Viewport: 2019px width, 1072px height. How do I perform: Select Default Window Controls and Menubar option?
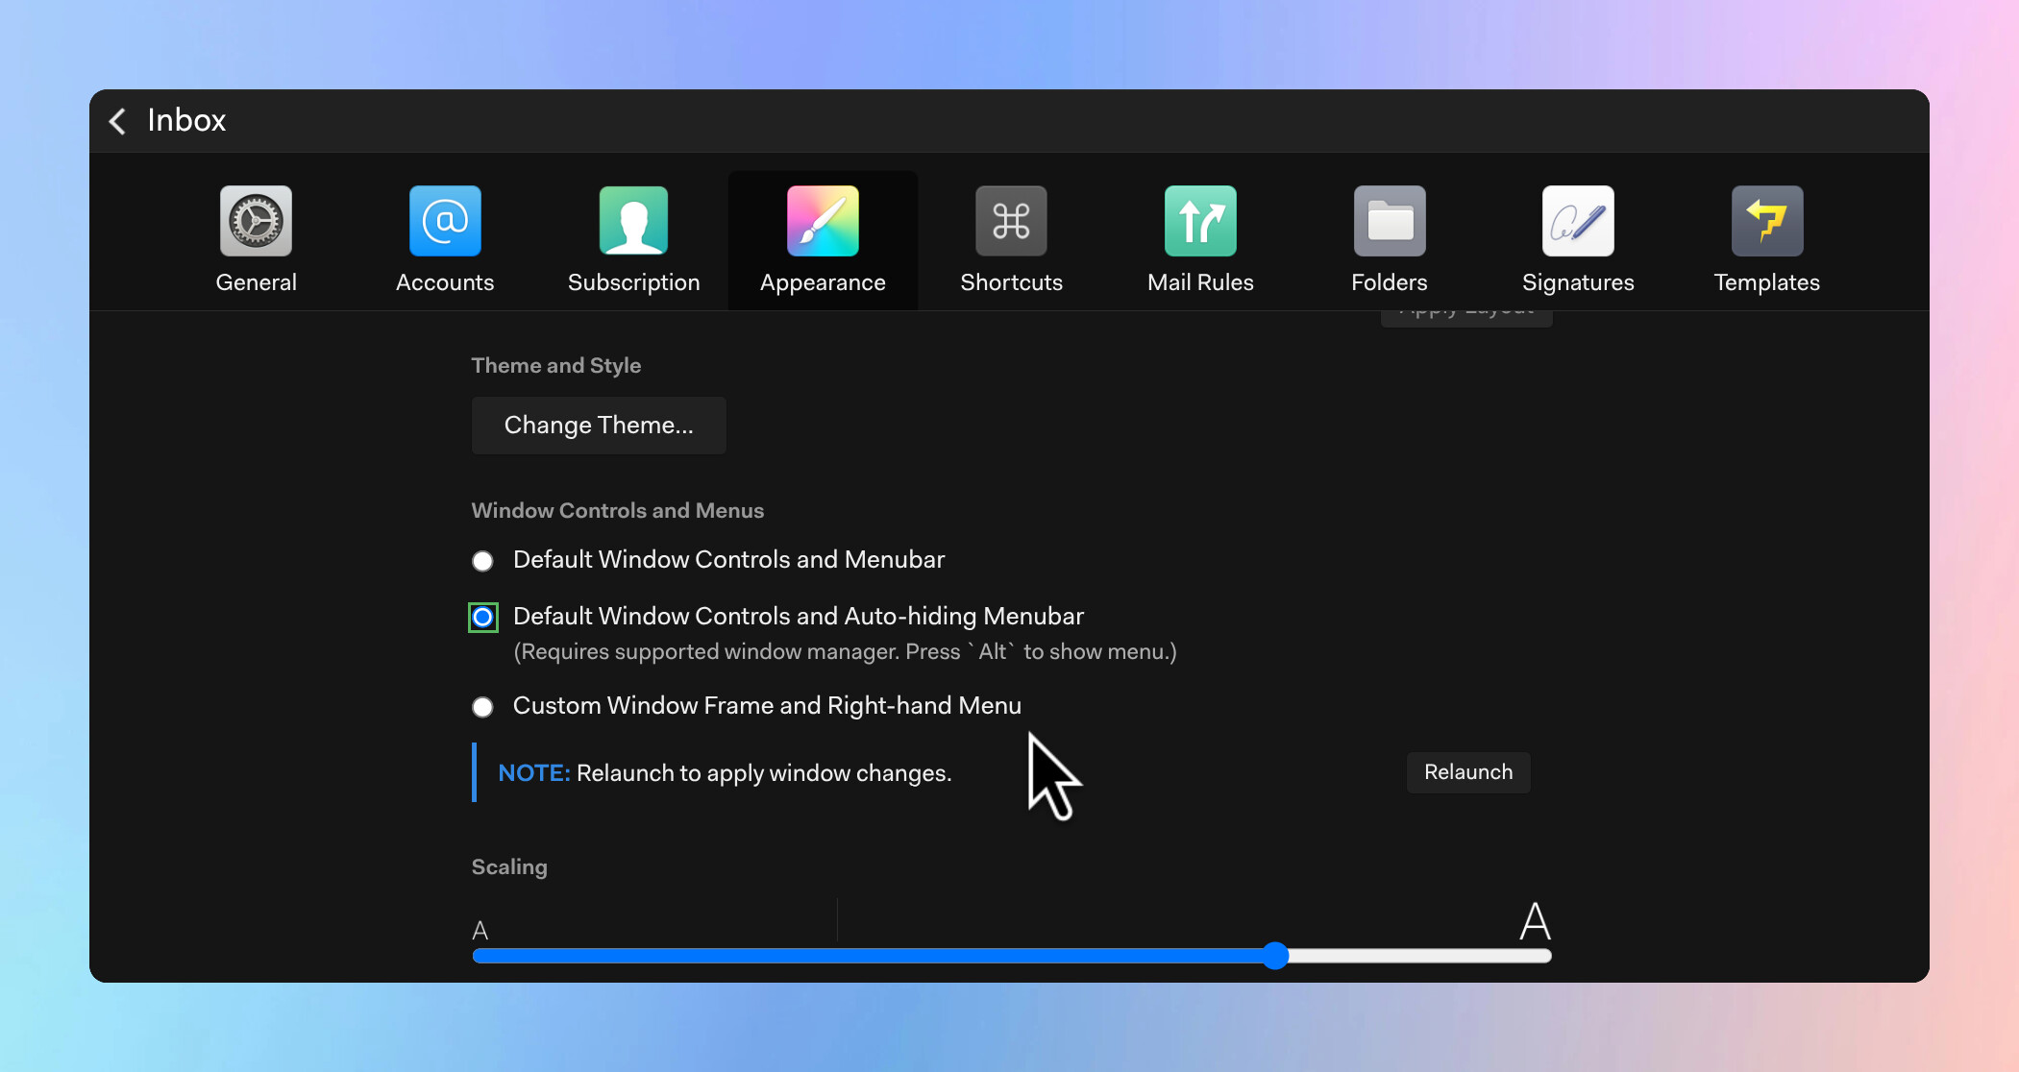point(482,561)
